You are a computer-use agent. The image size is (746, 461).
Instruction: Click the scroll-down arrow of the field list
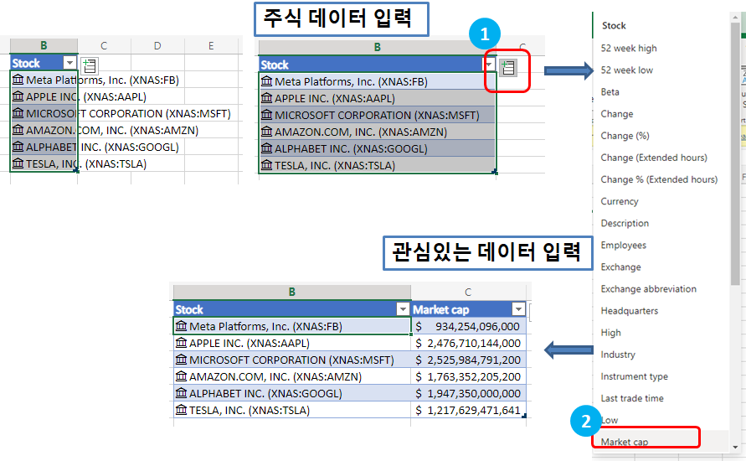click(735, 448)
